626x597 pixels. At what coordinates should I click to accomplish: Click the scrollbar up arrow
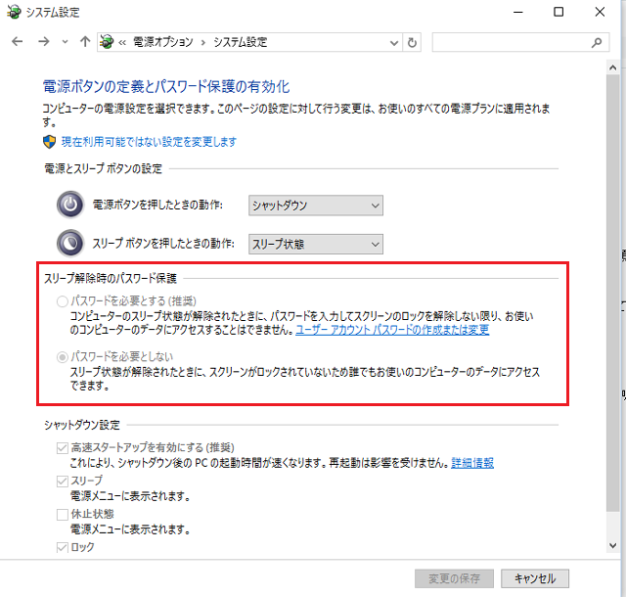coord(613,68)
